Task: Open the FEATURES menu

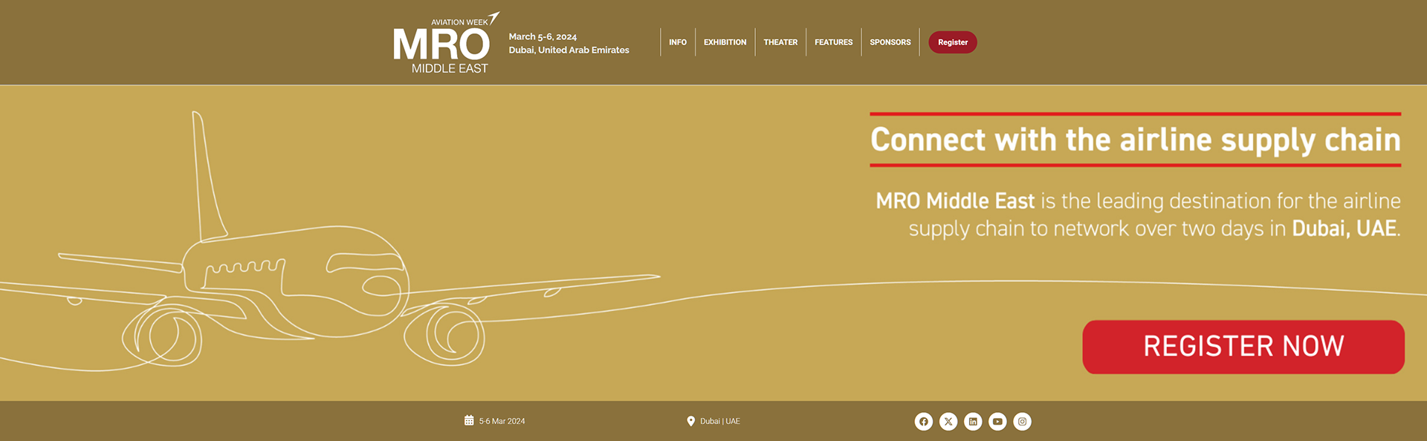Action: pos(834,42)
